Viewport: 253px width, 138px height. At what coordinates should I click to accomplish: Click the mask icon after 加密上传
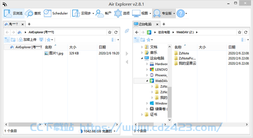coord(41,39)
